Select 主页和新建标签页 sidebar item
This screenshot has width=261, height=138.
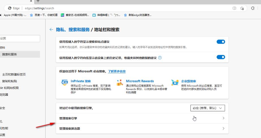(14, 75)
